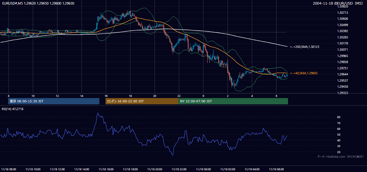Click the 1.29965 price axis label
The image size is (367, 172).
coord(343,56)
